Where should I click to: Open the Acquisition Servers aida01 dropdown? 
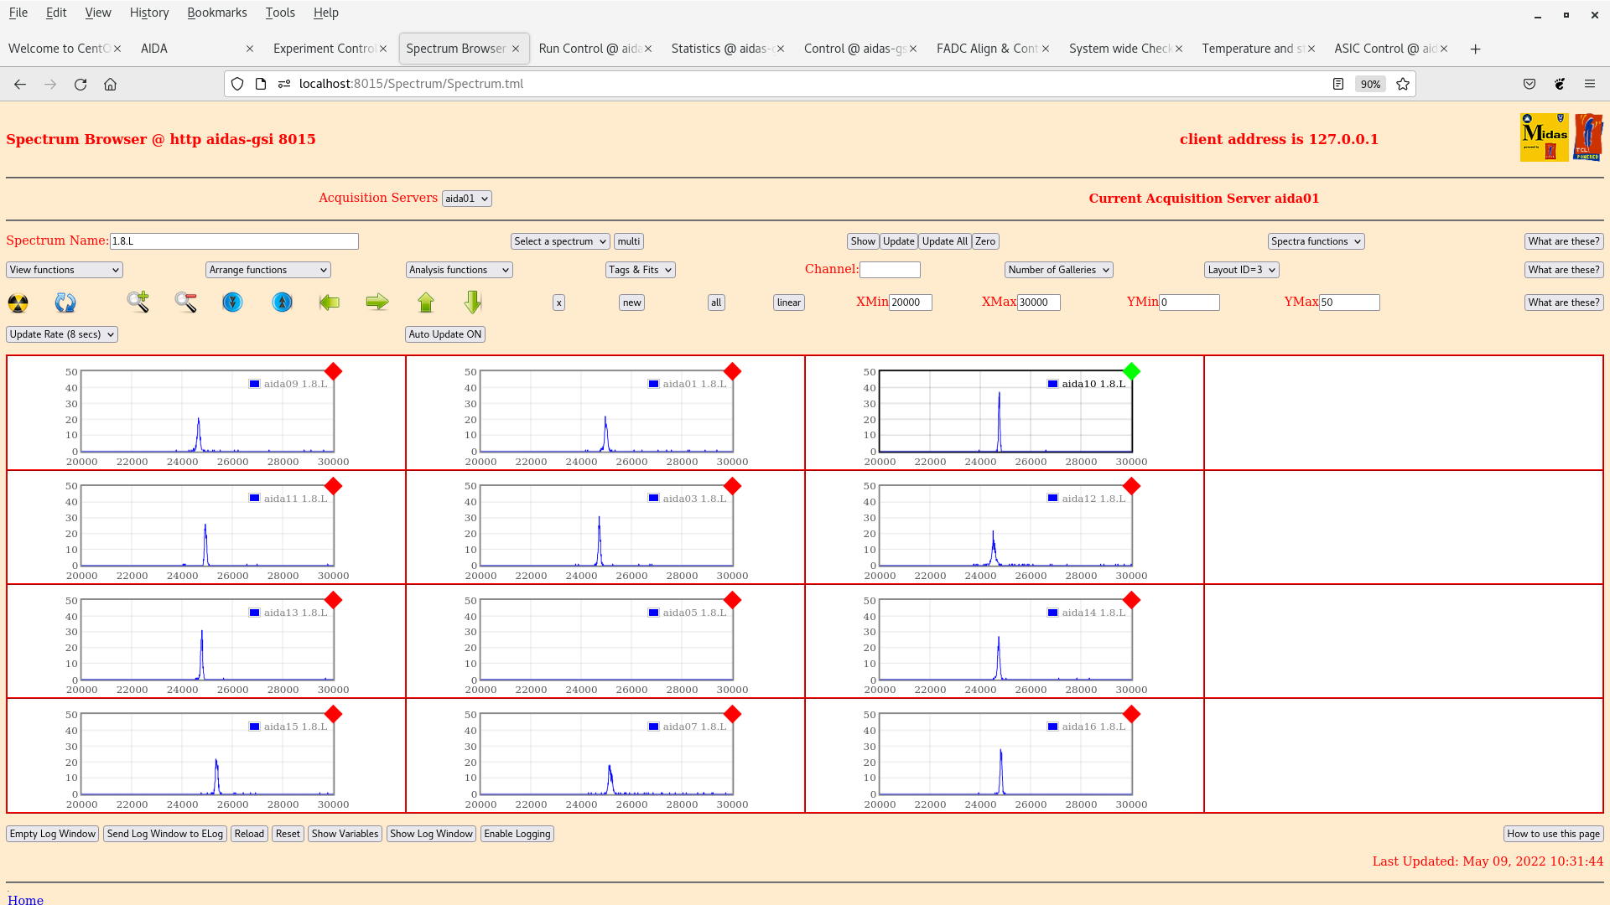pos(467,199)
